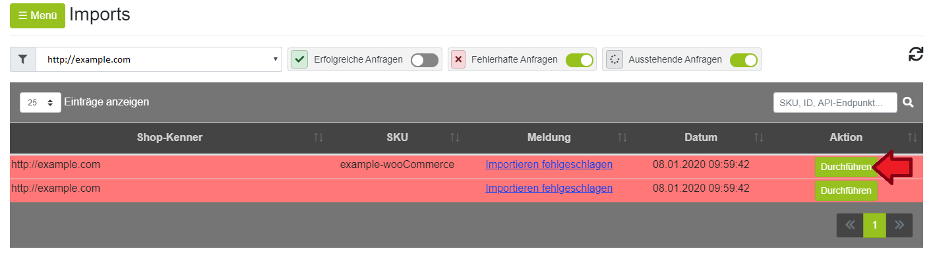
Task: Open the 25 entries per page selector
Action: click(40, 102)
